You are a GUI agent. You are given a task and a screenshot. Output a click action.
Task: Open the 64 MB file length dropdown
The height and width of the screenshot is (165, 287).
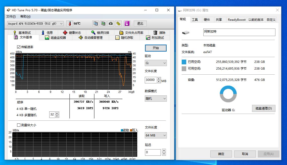click(x=156, y=135)
